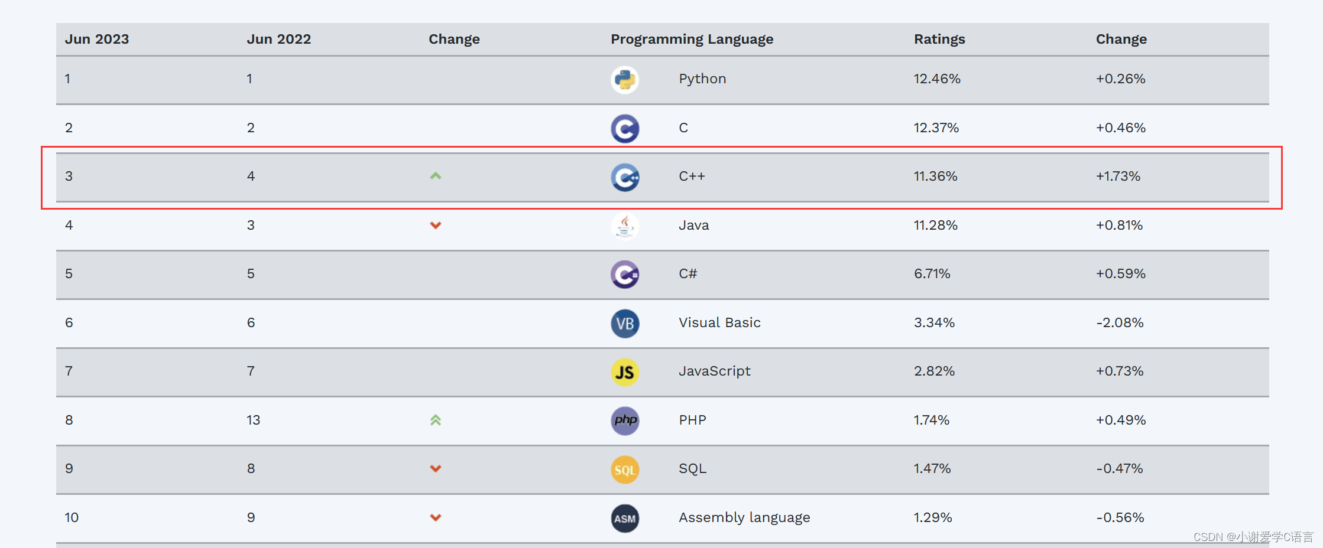
Task: Click the Programming Language column header
Action: tap(692, 40)
